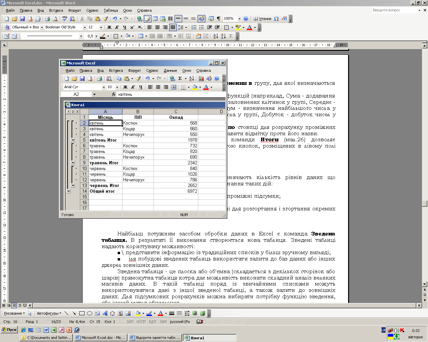
Task: Toggle Bold in Excel formatting toolbar
Action: point(125,87)
